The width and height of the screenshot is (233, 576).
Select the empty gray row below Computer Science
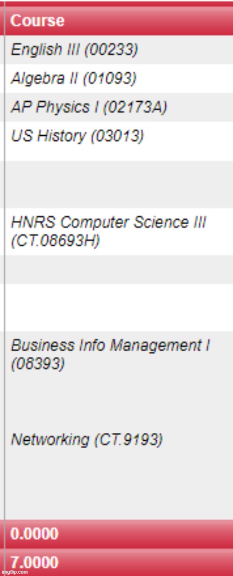point(119,270)
